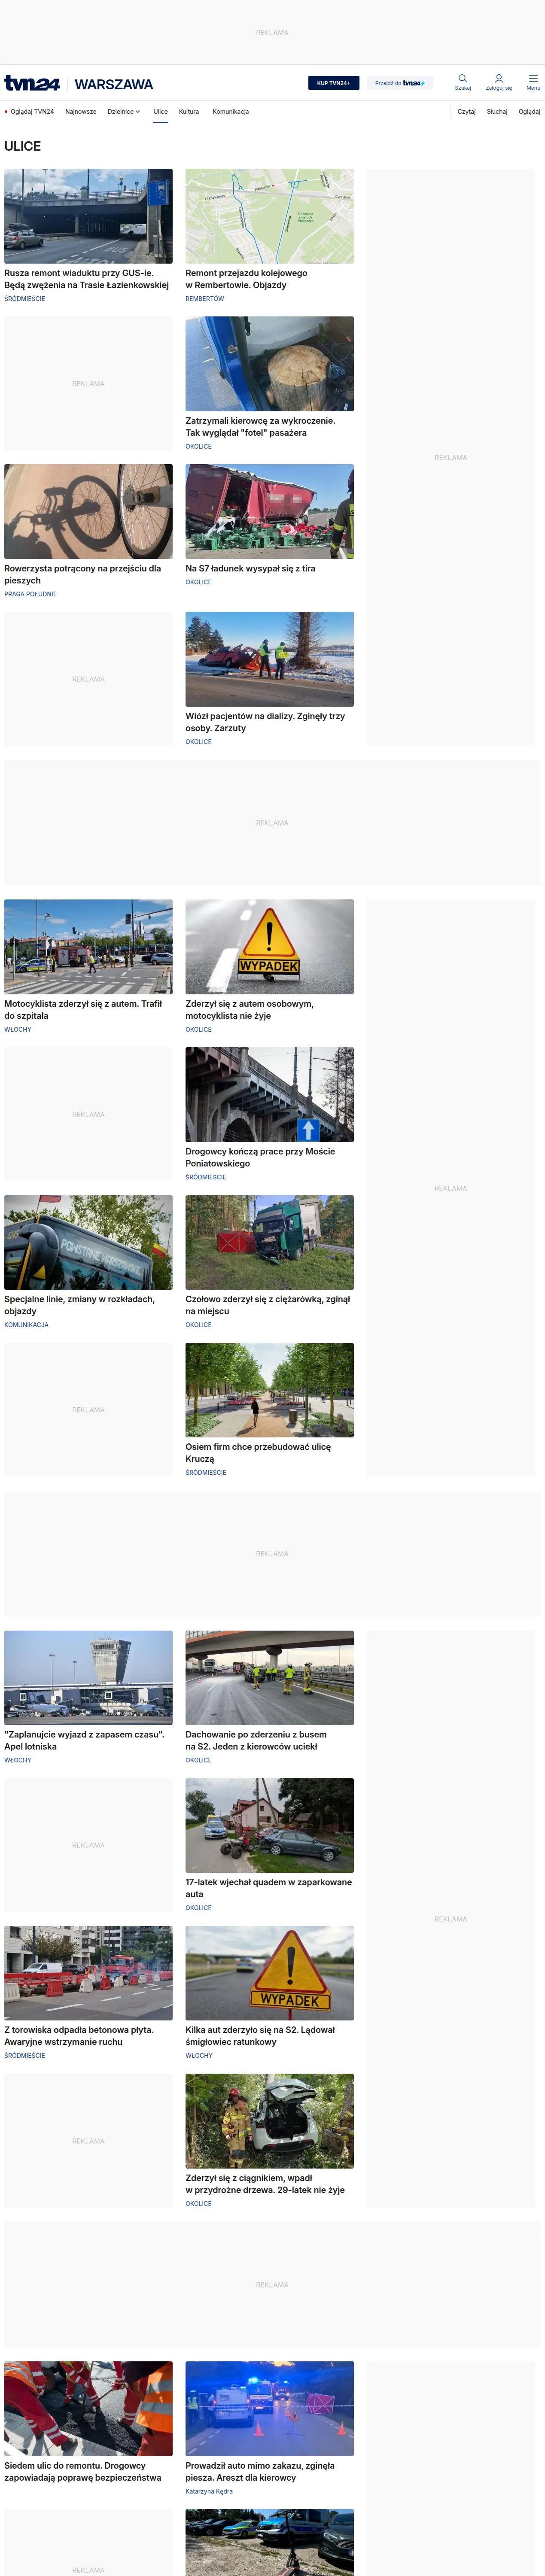545x2576 pixels.
Task: Click the S2 rollover scene photo
Action: click(x=269, y=1678)
